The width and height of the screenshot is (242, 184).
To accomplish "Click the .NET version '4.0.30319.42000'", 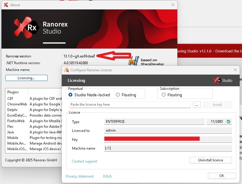I will tap(76, 63).
